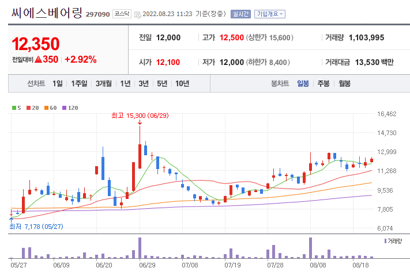
Task: Click the 상한가 15,600 text
Action: pos(270,37)
